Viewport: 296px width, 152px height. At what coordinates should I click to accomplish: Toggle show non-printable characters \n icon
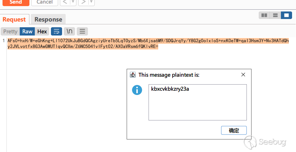point(70,31)
